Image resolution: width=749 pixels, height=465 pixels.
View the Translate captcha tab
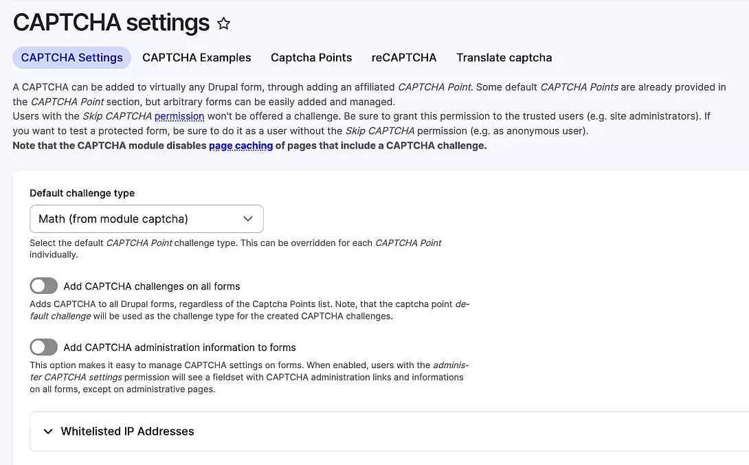coord(504,58)
